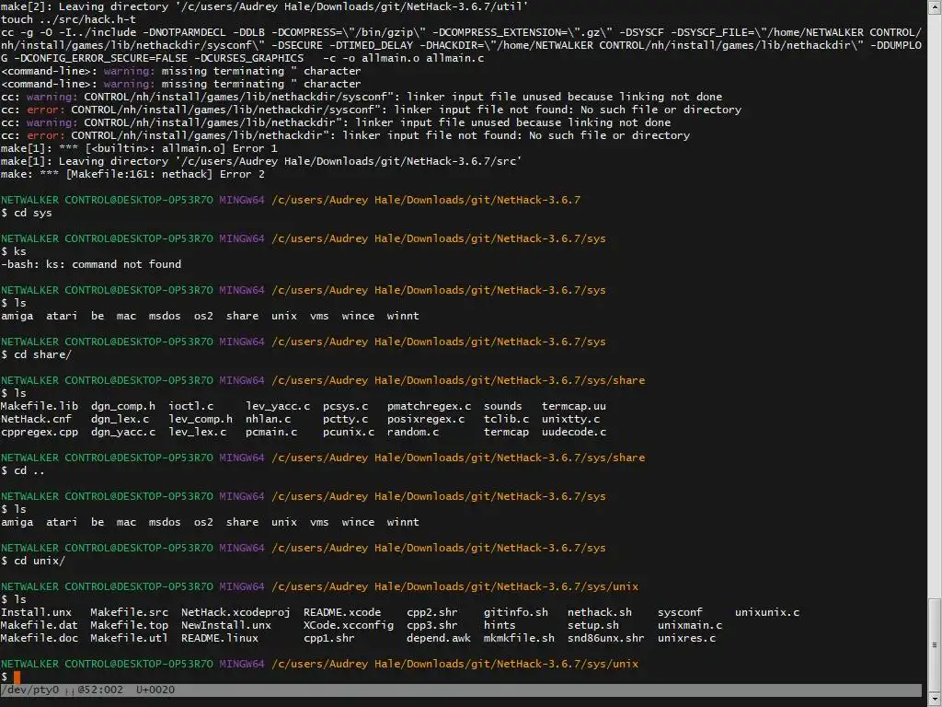Click pmatchregex.c in the listing
942x707 pixels.
pyautogui.click(x=430, y=406)
